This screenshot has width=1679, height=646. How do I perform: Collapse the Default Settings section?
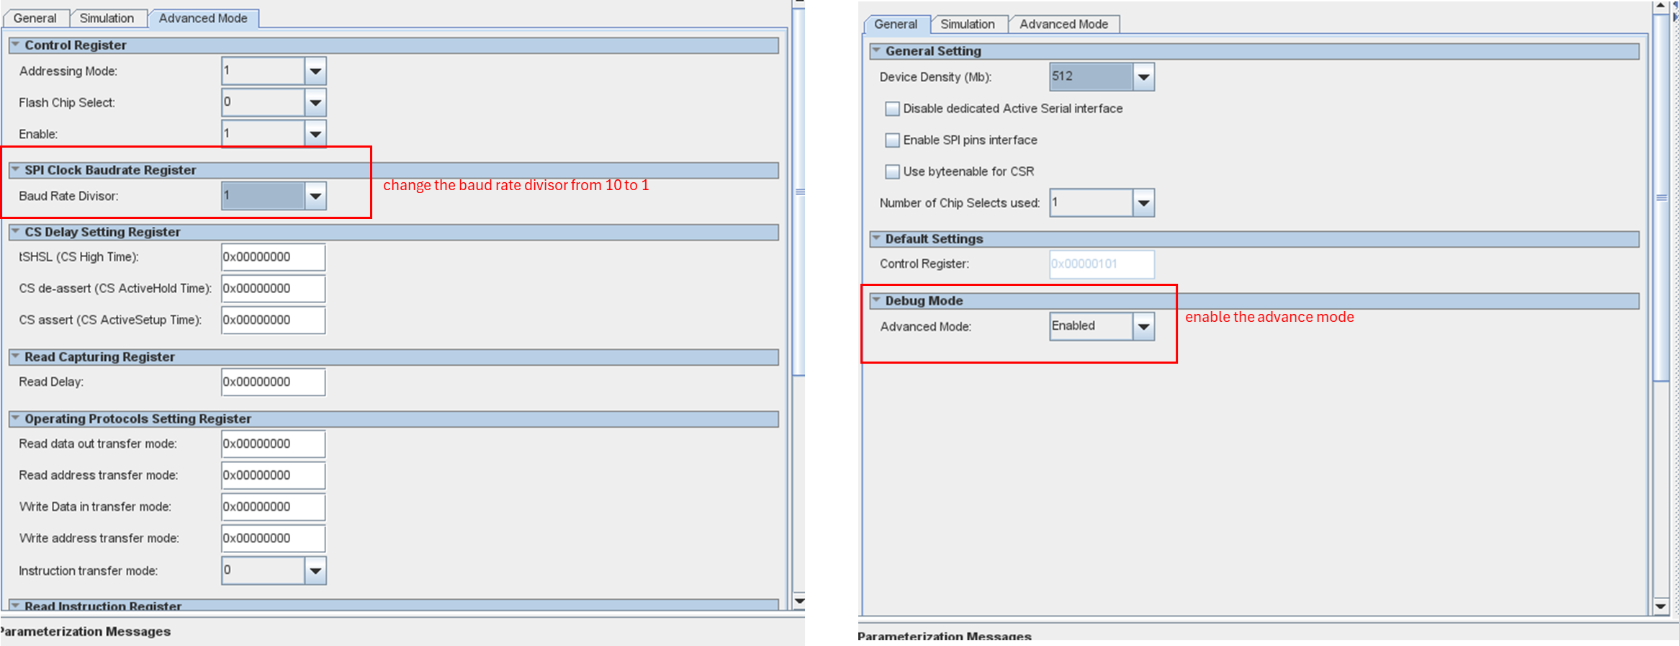[876, 238]
